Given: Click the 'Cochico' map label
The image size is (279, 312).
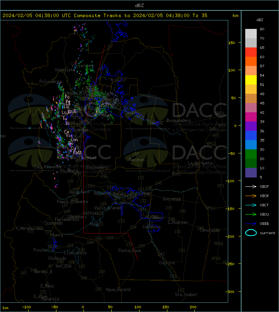Looking at the screenshot, I should 167,263.
